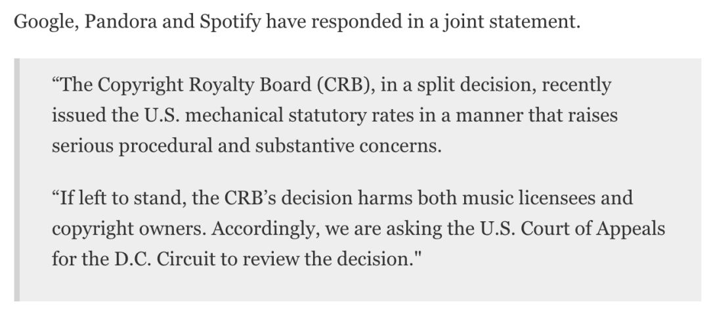Screen dimensions: 709x327
Task: Click the word "Google" in the intro sentence
Action: point(43,21)
